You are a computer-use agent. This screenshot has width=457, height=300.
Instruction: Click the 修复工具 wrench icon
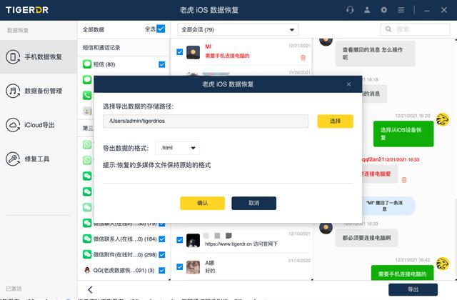point(13,159)
